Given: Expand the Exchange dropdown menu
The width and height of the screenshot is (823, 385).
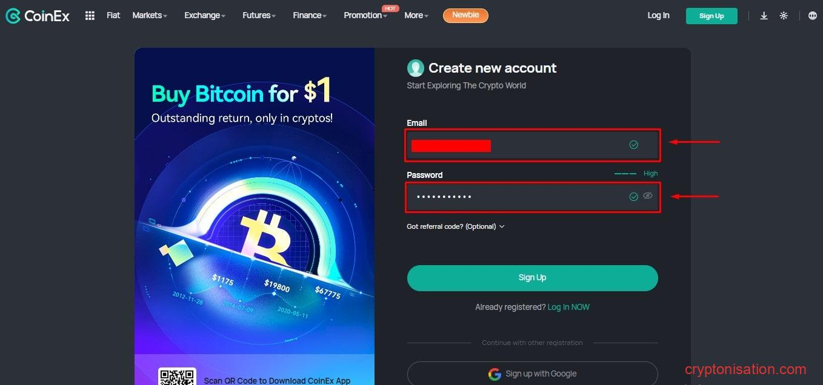Looking at the screenshot, I should 205,16.
